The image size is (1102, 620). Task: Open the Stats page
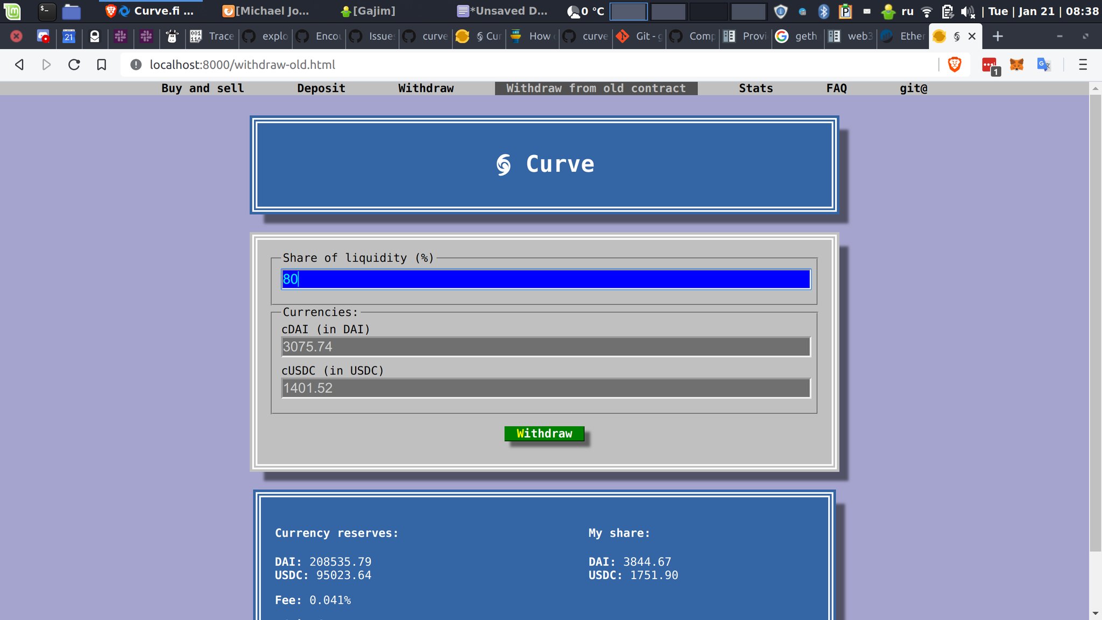[755, 88]
